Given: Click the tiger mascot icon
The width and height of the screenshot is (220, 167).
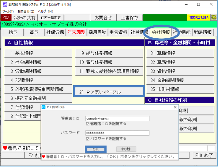Looking at the screenshot, I should tap(214, 18).
